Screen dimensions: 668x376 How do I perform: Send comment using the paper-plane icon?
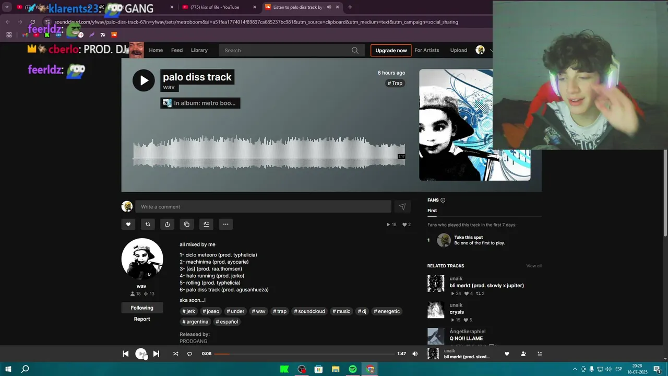point(402,207)
